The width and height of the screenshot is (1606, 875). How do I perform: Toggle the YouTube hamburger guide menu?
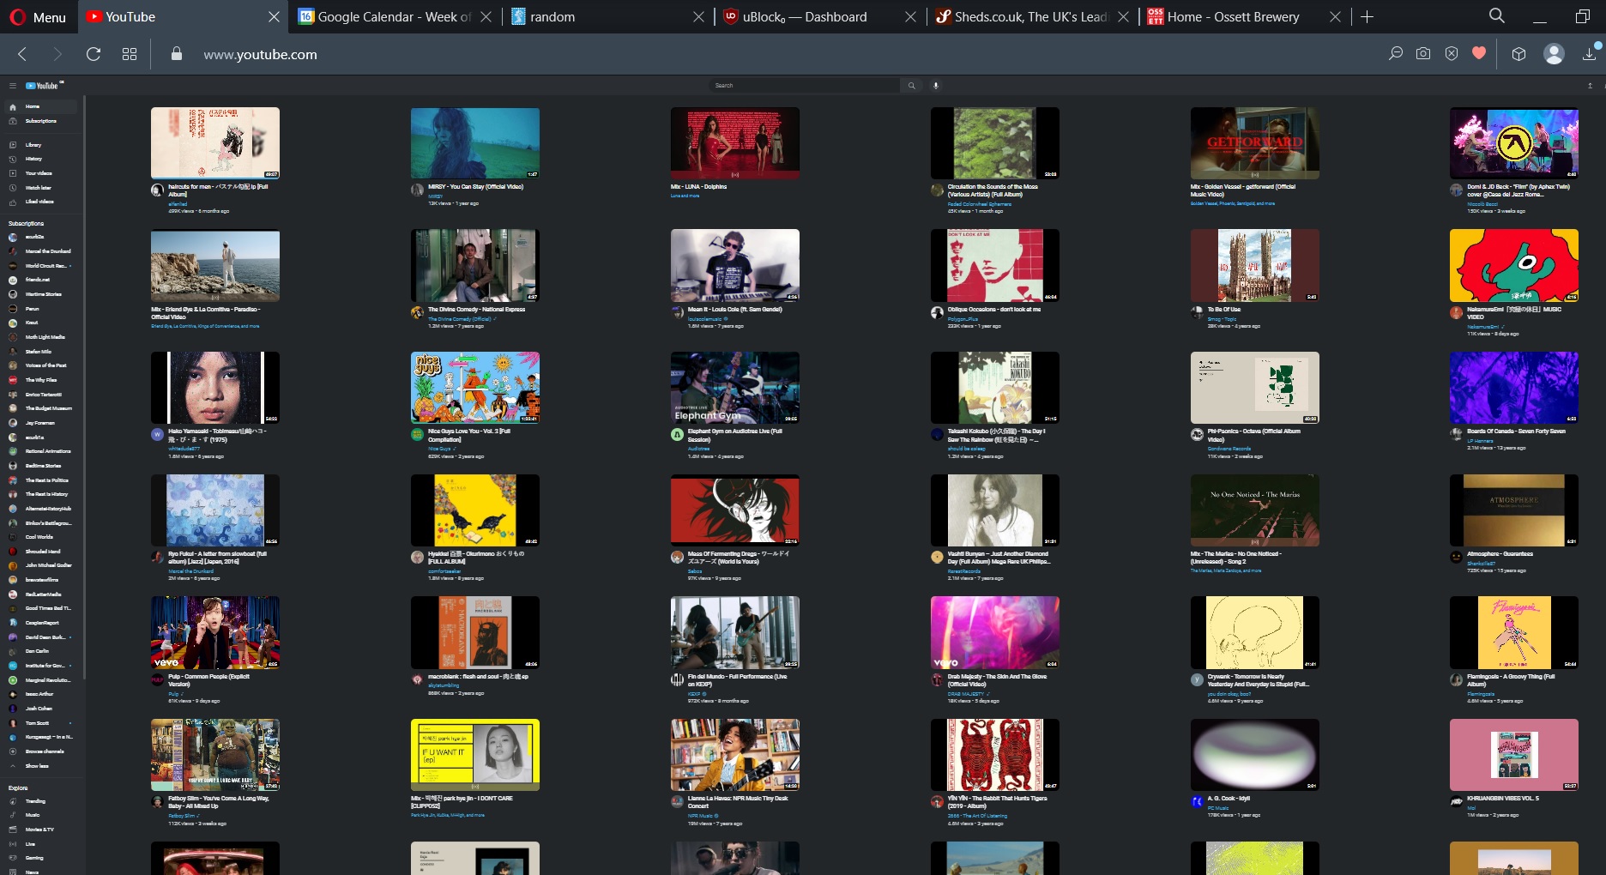pos(13,86)
